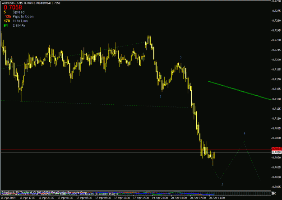Click projected wave label 3
The width and height of the screenshot is (282, 200).
(x=222, y=184)
